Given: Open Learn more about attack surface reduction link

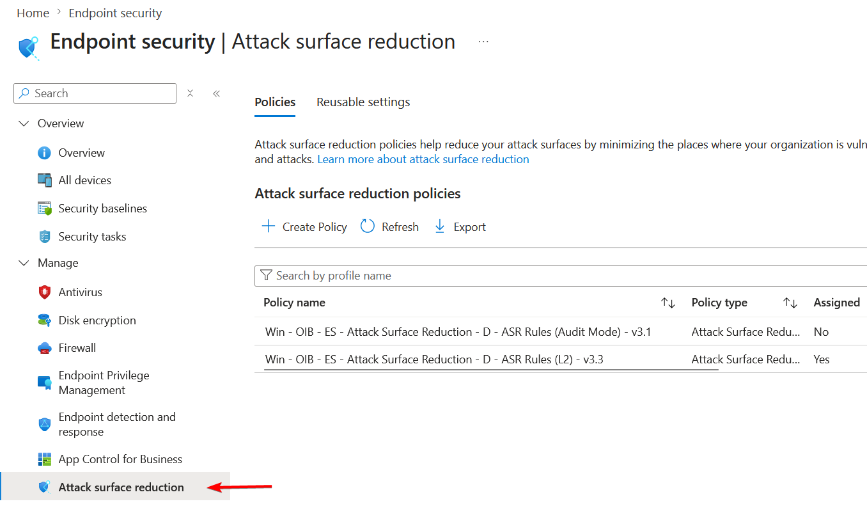Looking at the screenshot, I should pyautogui.click(x=423, y=159).
